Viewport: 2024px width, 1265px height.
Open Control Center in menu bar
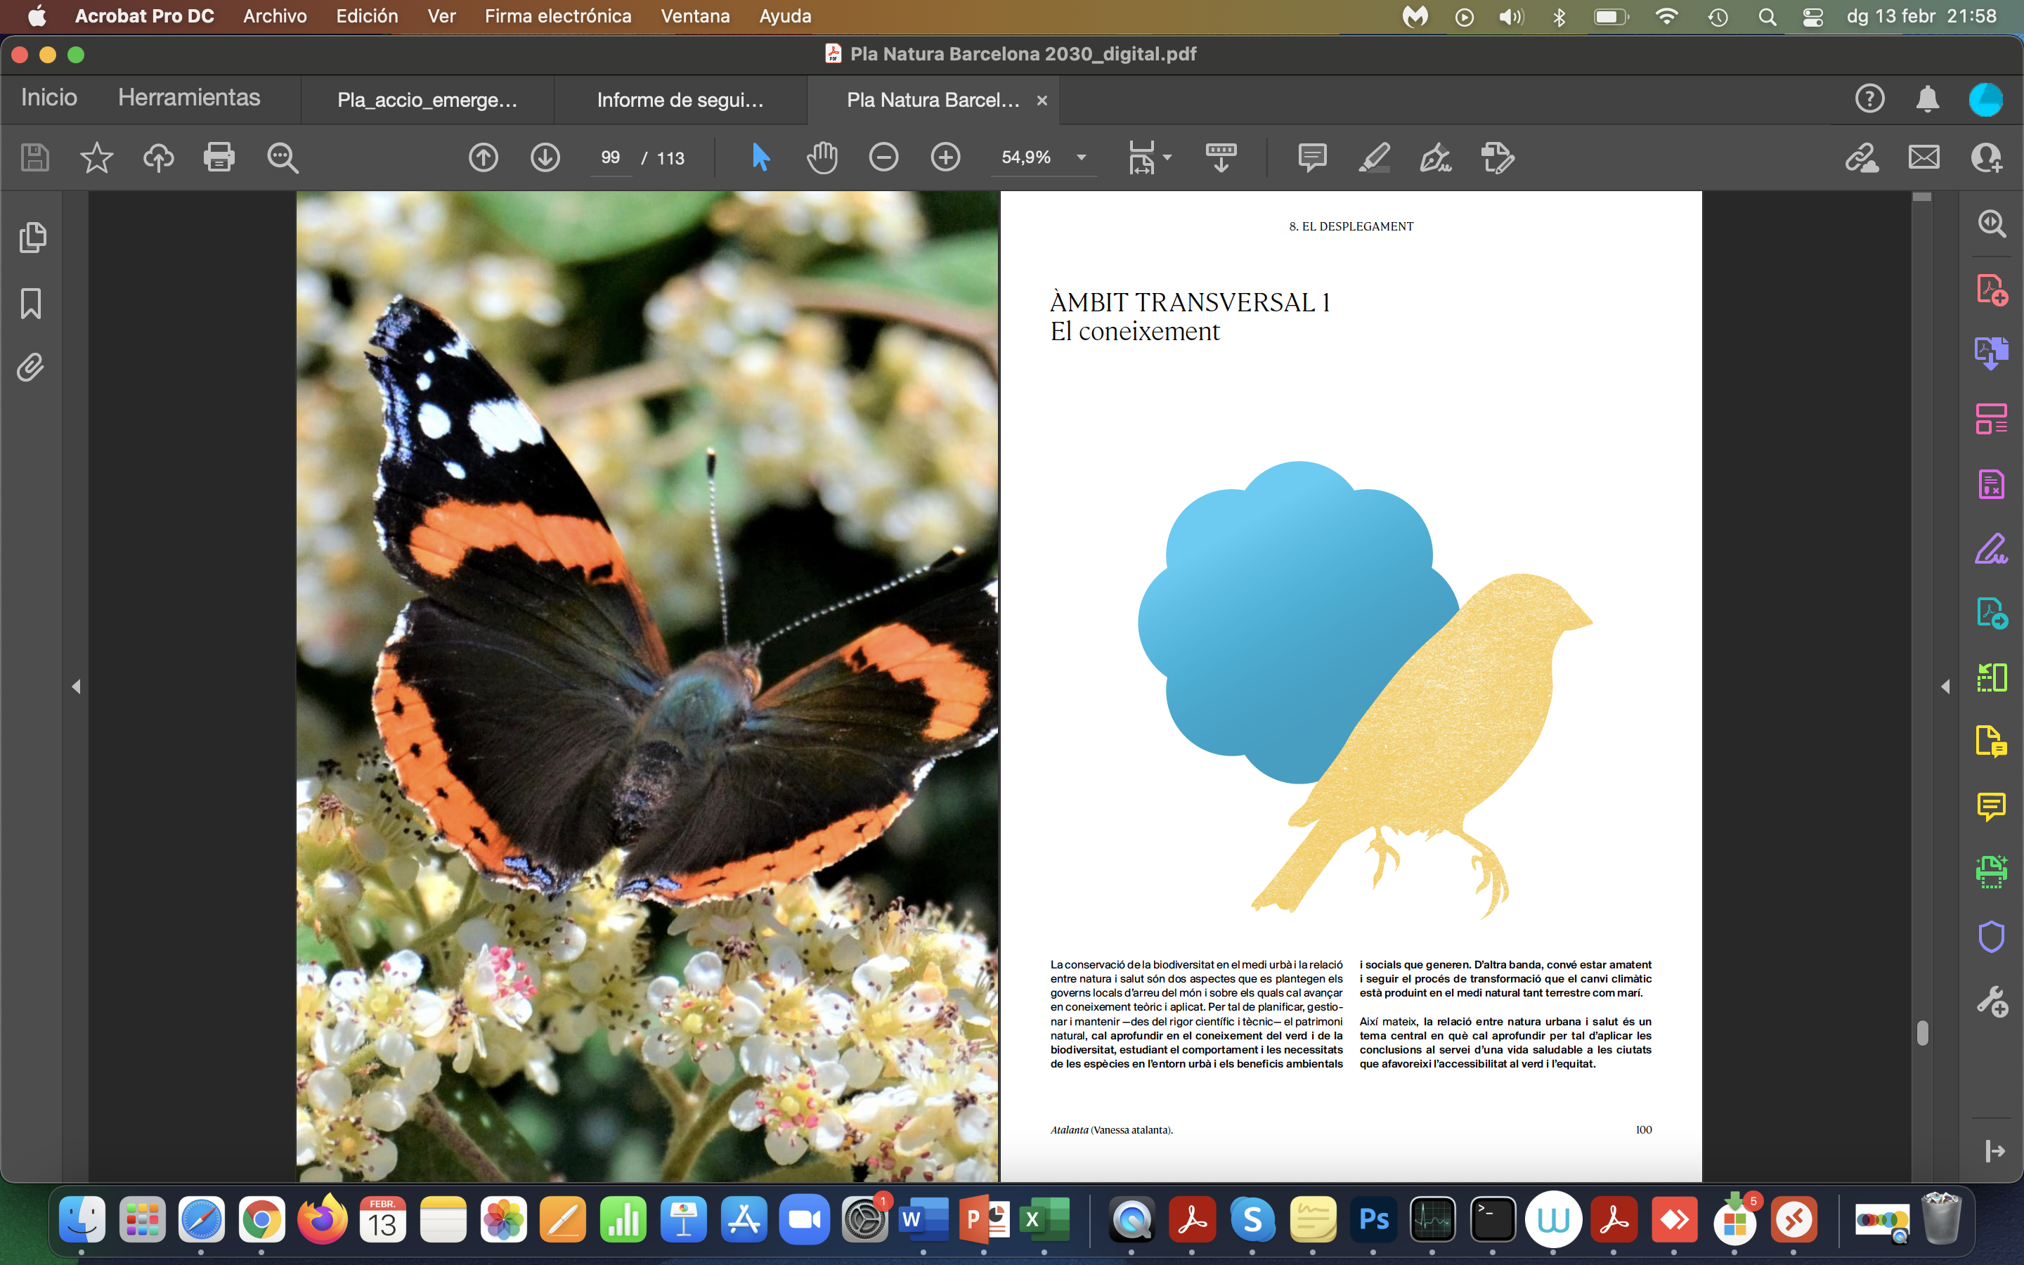pyautogui.click(x=1812, y=17)
